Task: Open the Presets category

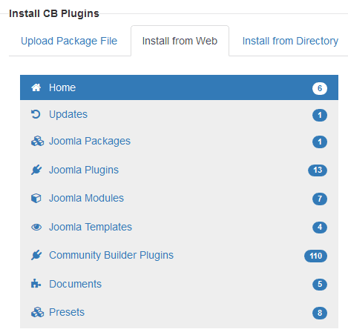Action: point(179,312)
